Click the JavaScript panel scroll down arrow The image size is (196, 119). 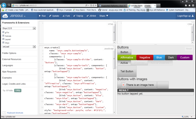click(114, 112)
